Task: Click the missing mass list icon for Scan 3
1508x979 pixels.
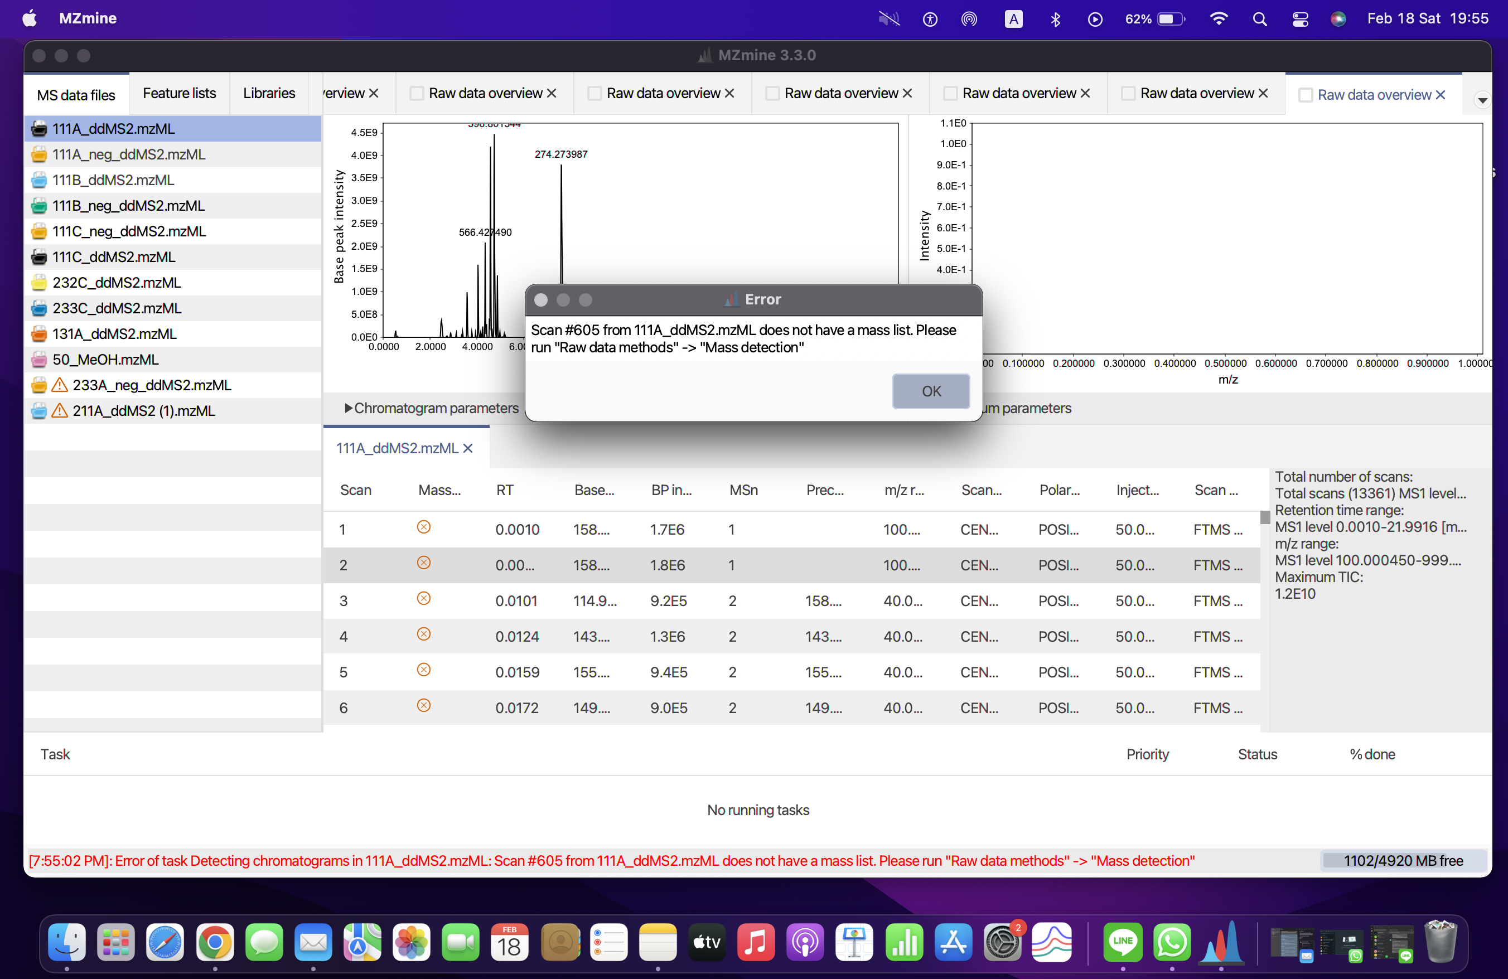Action: pyautogui.click(x=424, y=598)
